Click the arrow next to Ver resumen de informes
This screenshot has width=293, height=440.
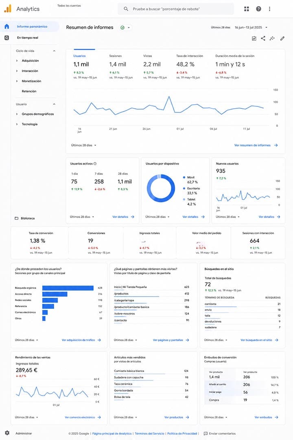click(x=276, y=145)
